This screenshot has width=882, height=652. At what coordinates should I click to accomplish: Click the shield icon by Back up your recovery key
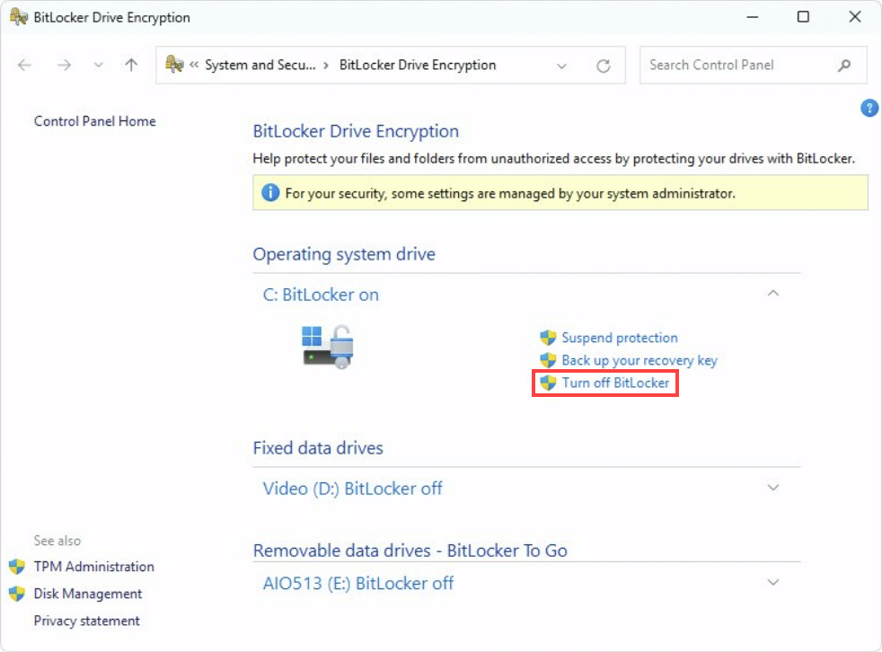pyautogui.click(x=546, y=360)
